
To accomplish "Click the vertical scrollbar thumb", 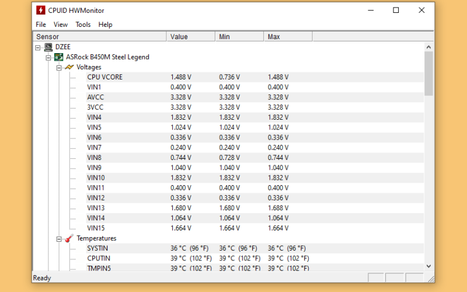I will 428,74.
